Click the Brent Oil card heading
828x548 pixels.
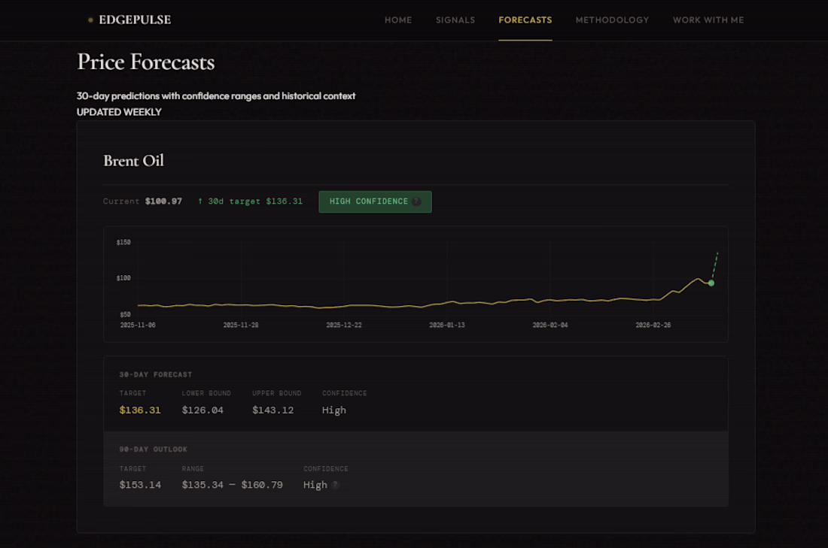[x=133, y=161]
